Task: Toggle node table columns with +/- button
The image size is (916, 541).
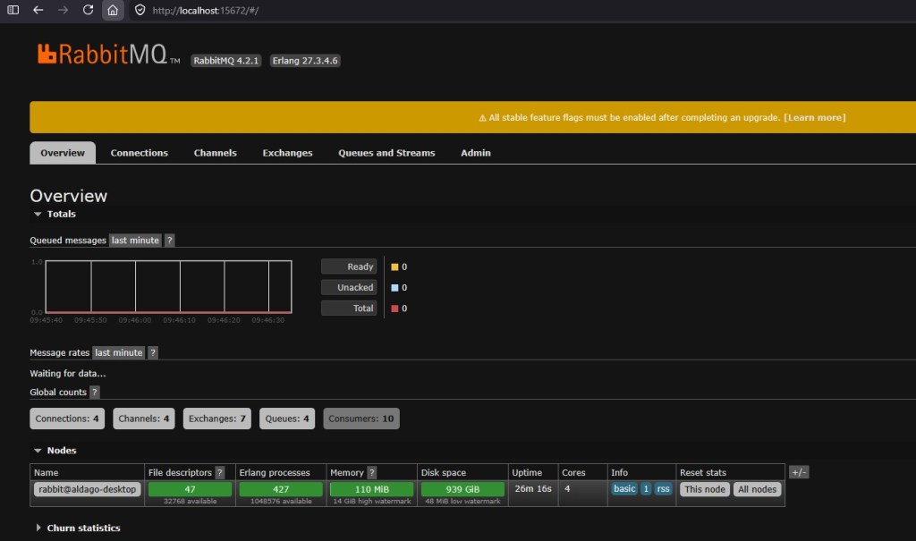Action: click(799, 472)
